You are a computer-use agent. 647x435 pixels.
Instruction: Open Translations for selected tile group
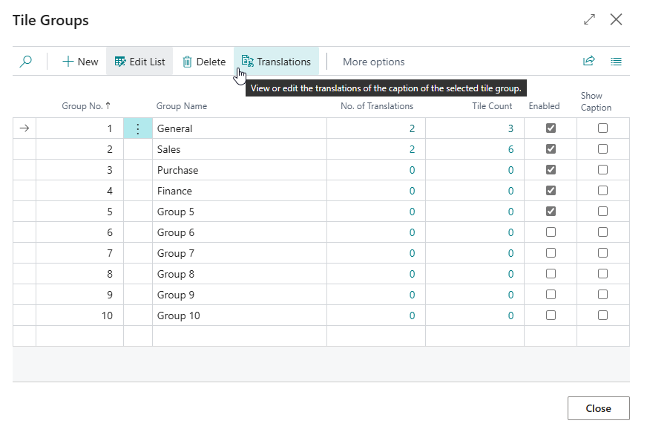[x=276, y=62]
